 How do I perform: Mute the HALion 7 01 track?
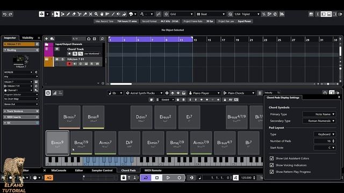click(57, 59)
